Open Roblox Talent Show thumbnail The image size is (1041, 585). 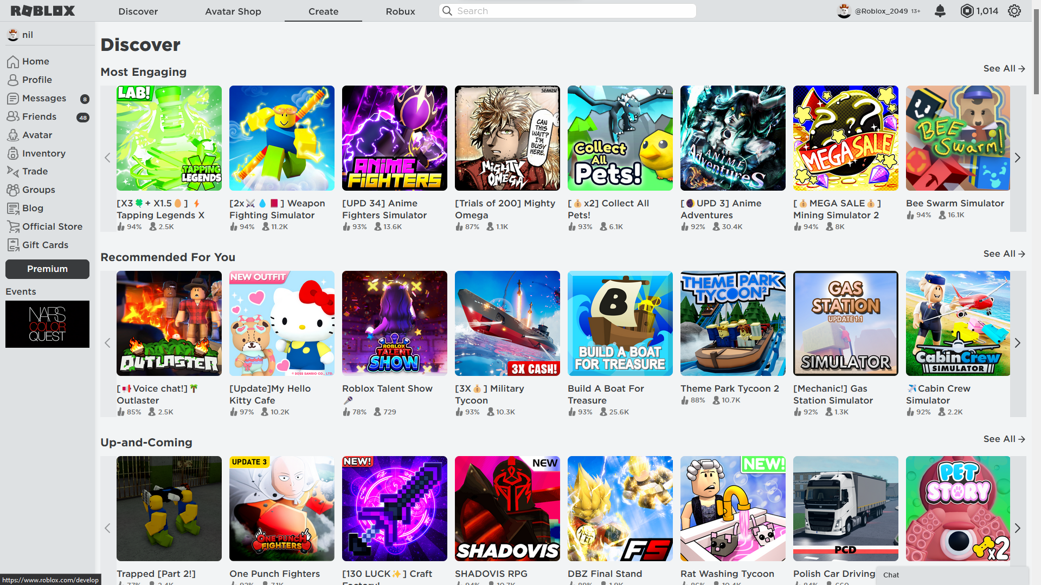click(x=395, y=323)
